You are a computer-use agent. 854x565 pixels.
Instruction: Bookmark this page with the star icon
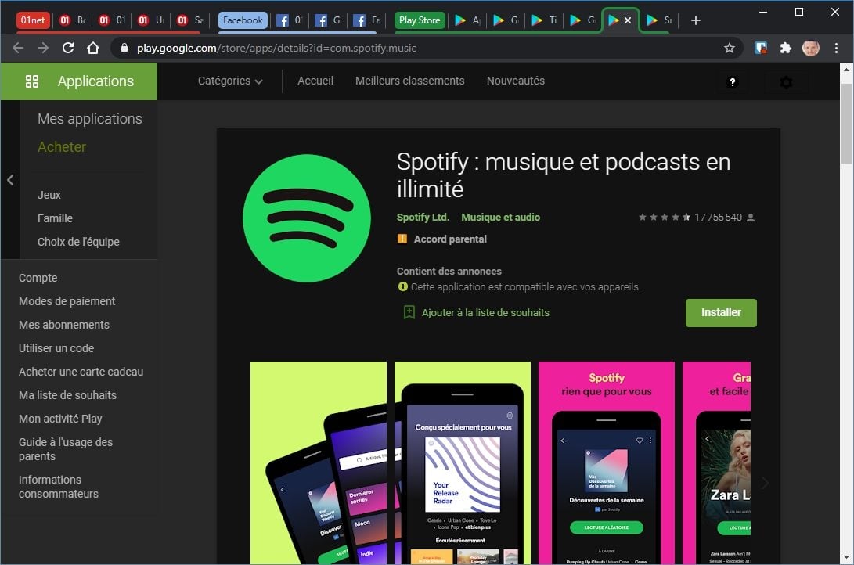pos(730,48)
